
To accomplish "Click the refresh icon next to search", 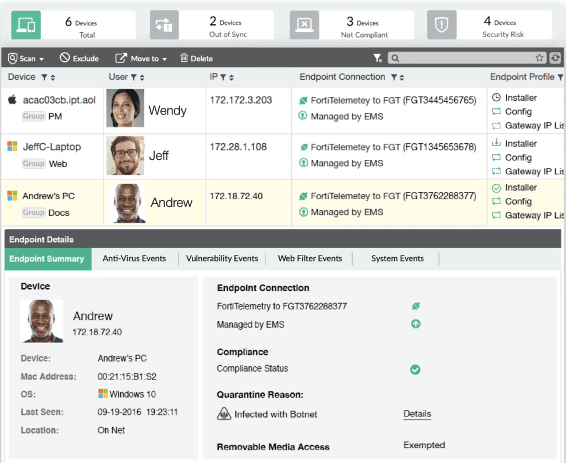I will pyautogui.click(x=555, y=58).
